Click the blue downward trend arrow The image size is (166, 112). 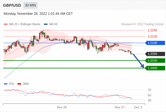tap(138, 61)
